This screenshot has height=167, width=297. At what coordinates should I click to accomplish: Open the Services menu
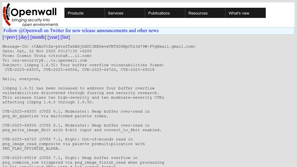(x=125, y=13)
